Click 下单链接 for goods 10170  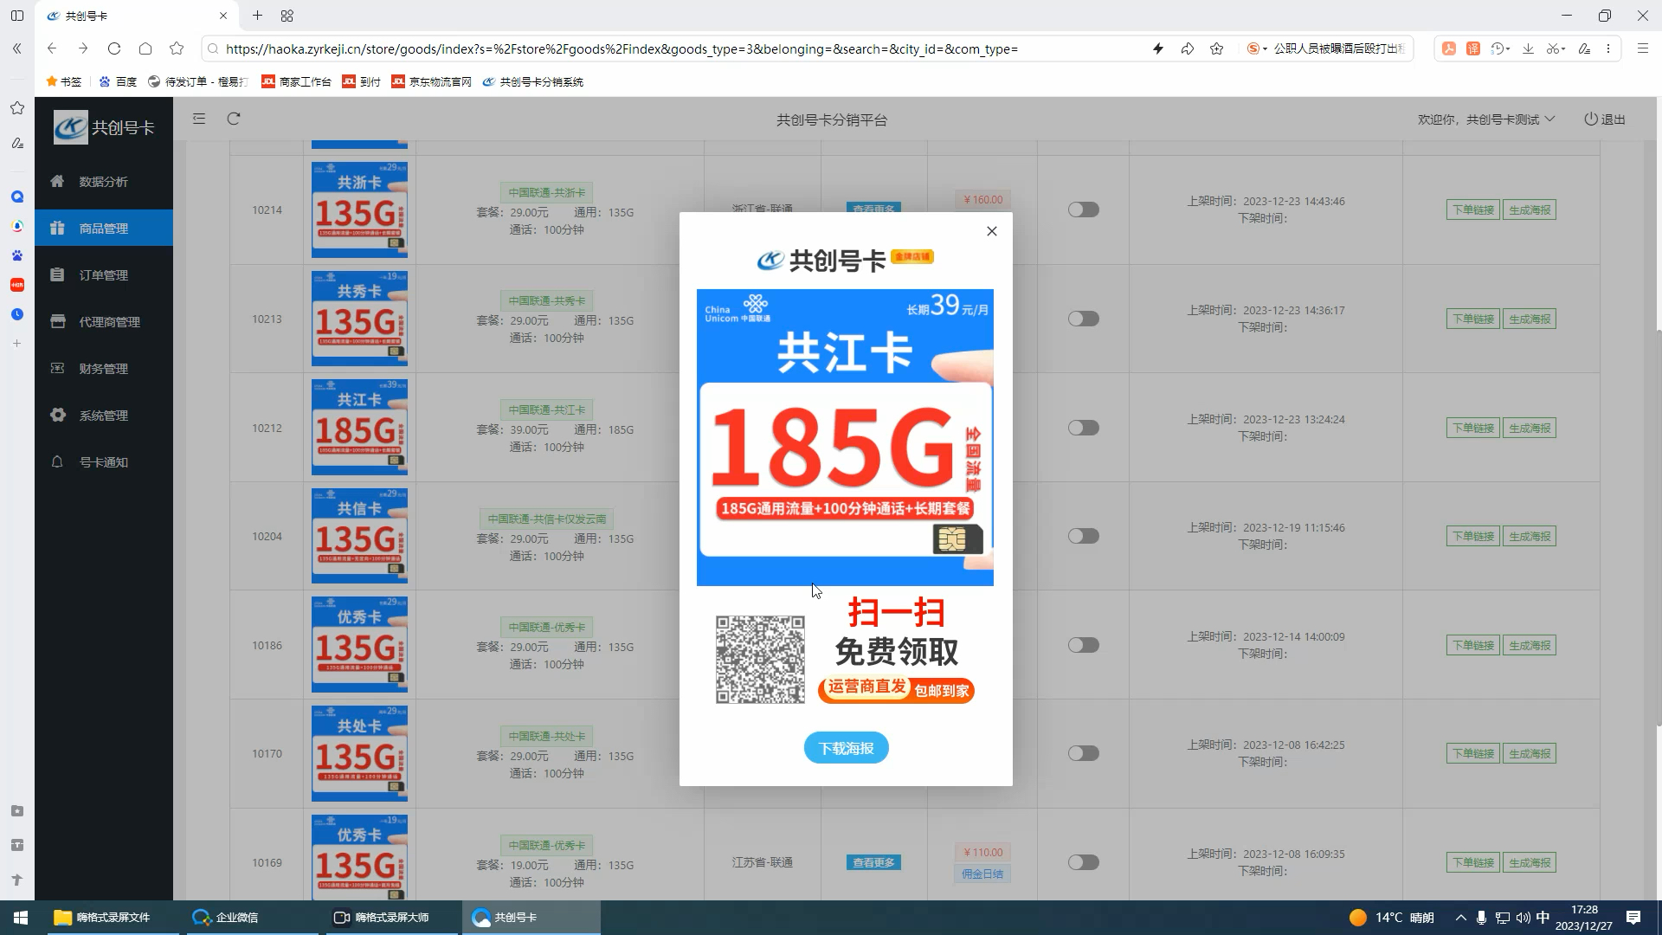(1473, 753)
